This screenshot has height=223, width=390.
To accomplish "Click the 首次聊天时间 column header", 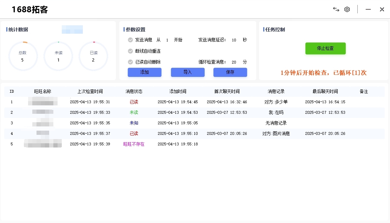I will click(x=227, y=92).
